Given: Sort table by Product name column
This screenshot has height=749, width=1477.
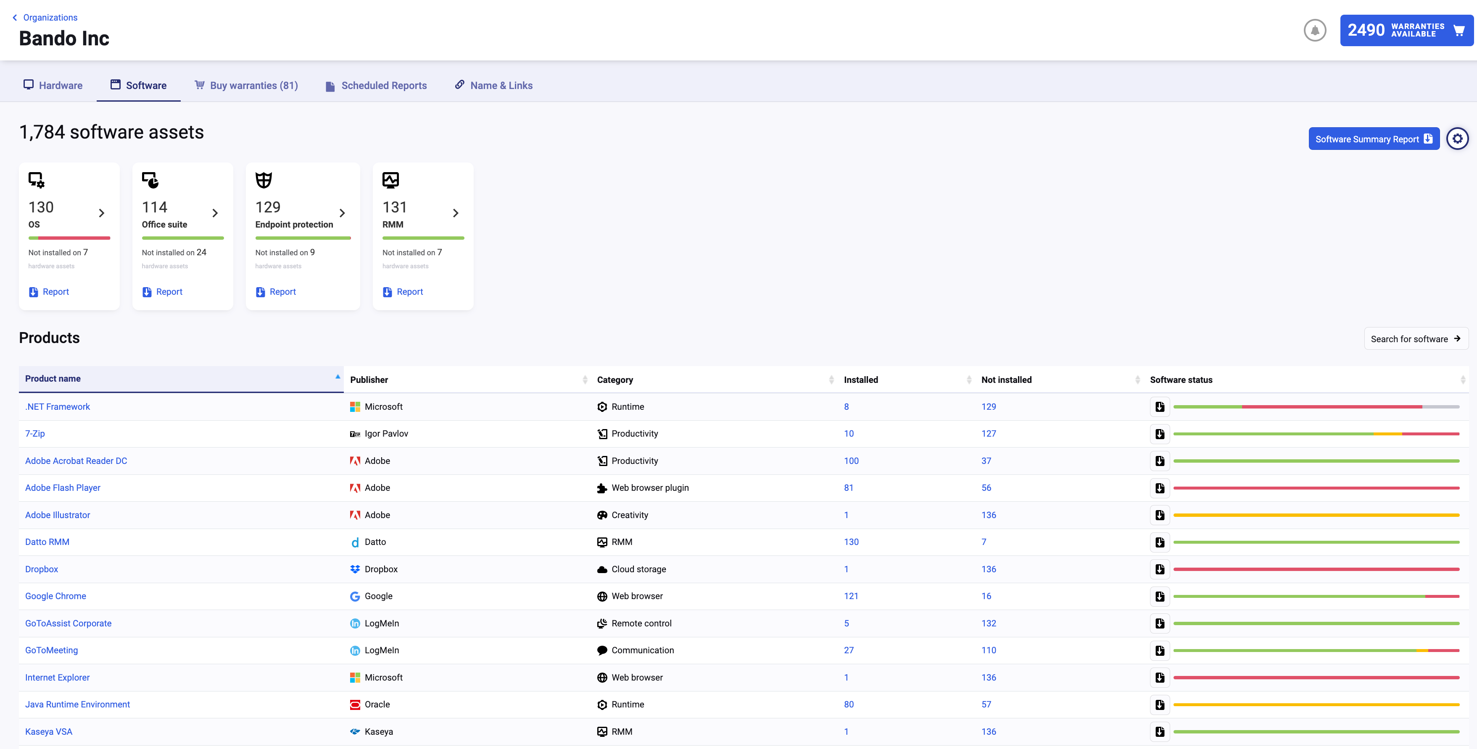Looking at the screenshot, I should 181,379.
